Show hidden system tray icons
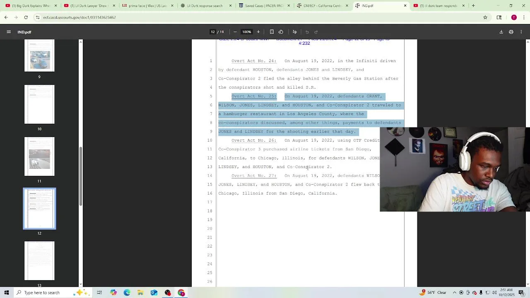 coord(454,293)
